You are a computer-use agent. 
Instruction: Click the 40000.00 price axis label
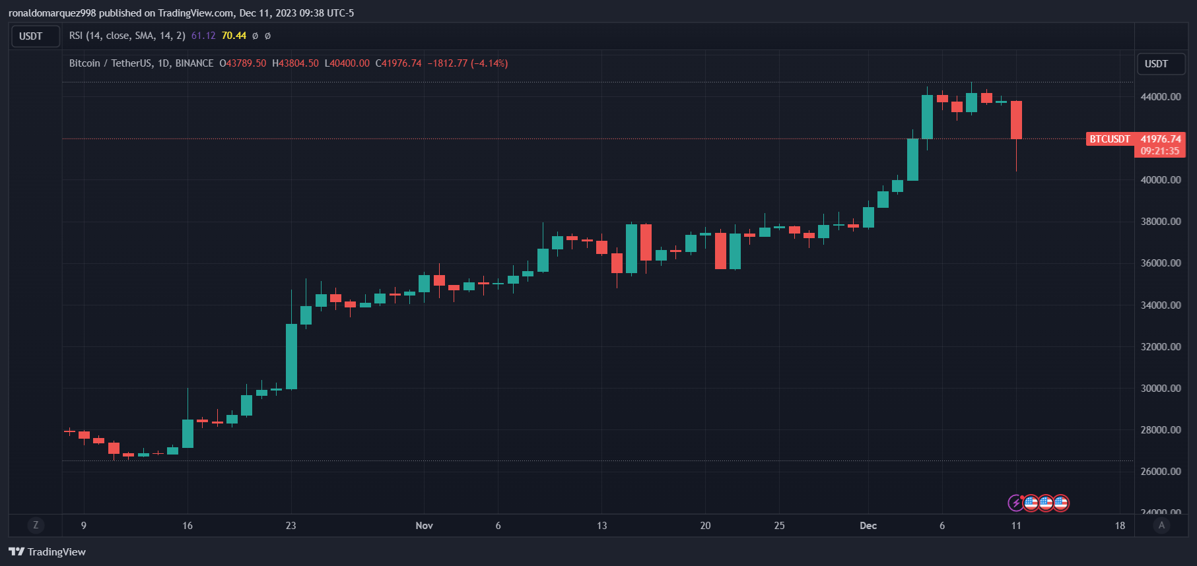coord(1161,180)
